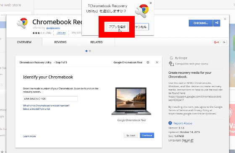235x153 pixels.
Task: Click 'What's this Chromebook's model number?' link
Action: pos(46,106)
